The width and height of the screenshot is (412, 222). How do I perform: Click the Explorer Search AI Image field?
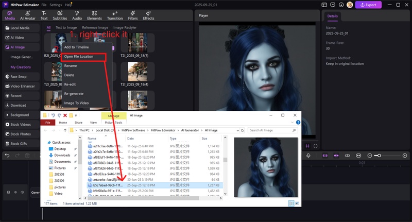pos(272,130)
